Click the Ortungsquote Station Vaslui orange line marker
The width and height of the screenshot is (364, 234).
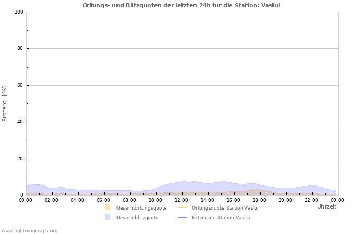(x=183, y=207)
